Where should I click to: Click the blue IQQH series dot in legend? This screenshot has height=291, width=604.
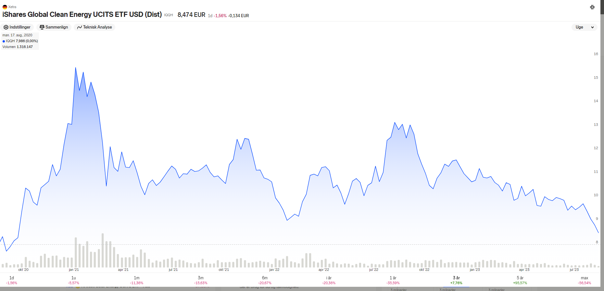(x=4, y=41)
